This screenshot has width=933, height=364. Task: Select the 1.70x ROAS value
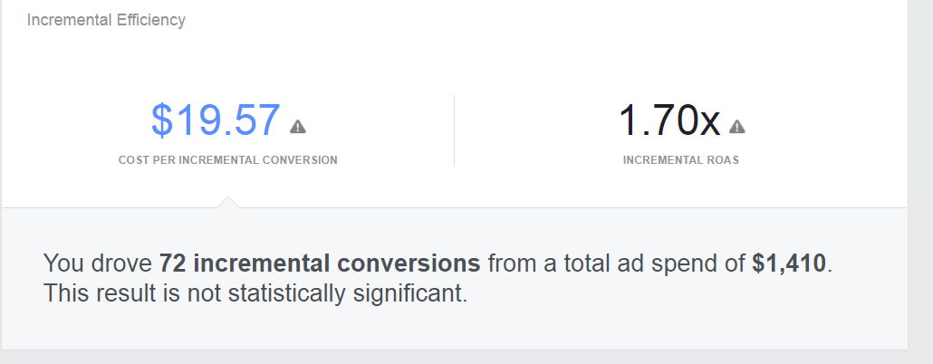669,121
